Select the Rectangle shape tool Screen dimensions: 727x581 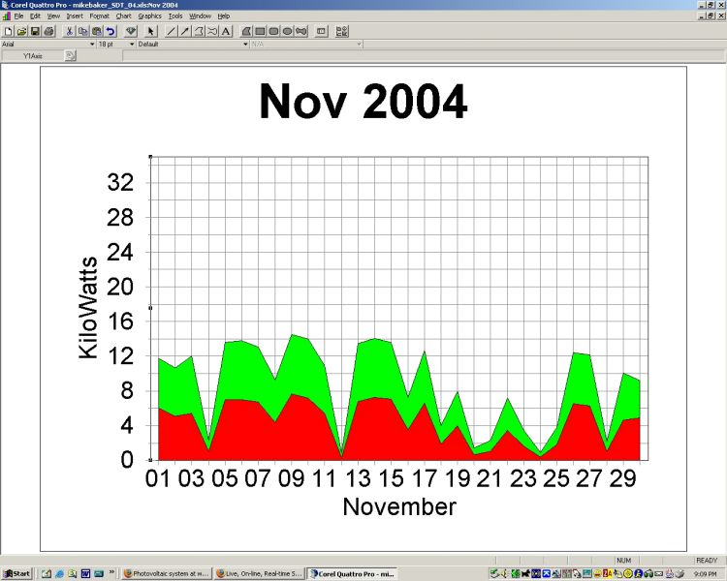261,31
